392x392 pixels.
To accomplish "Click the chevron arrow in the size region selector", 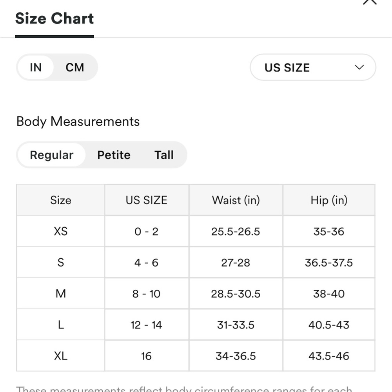I will coord(359,67).
